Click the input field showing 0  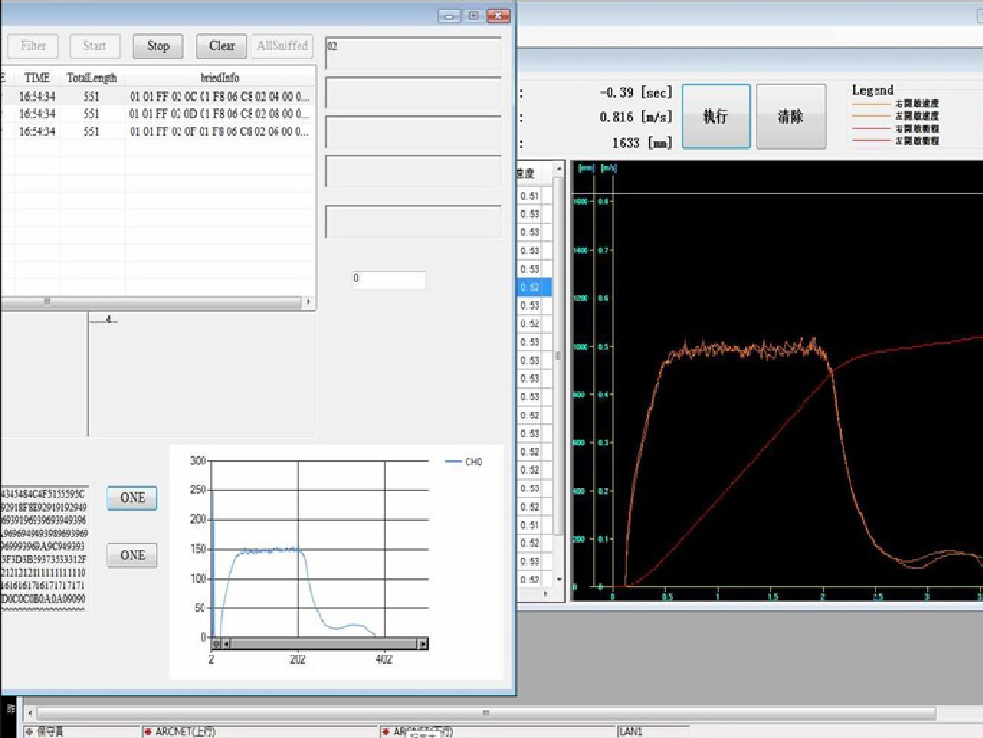pos(389,280)
